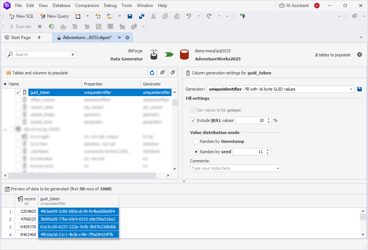Screen dimensions: 368x250
Task: Open the Database menu
Action: (61, 6)
